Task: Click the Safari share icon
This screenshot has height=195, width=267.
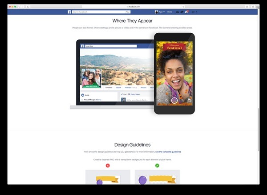Action: coord(247,7)
